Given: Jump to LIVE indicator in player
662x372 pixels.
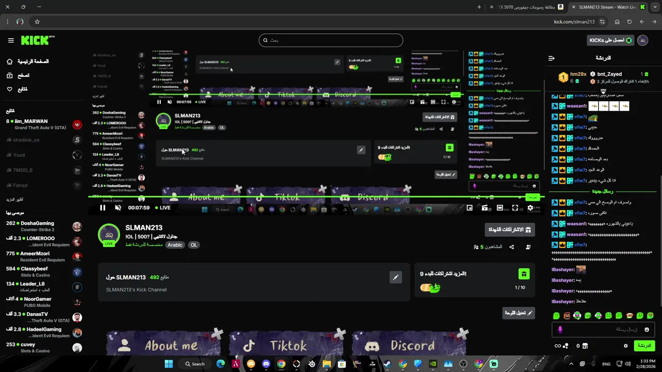Looking at the screenshot, I should [x=162, y=208].
